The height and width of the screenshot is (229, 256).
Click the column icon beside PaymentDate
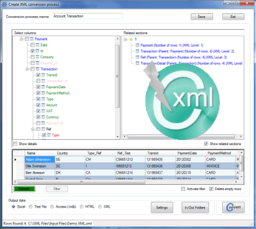point(43,87)
